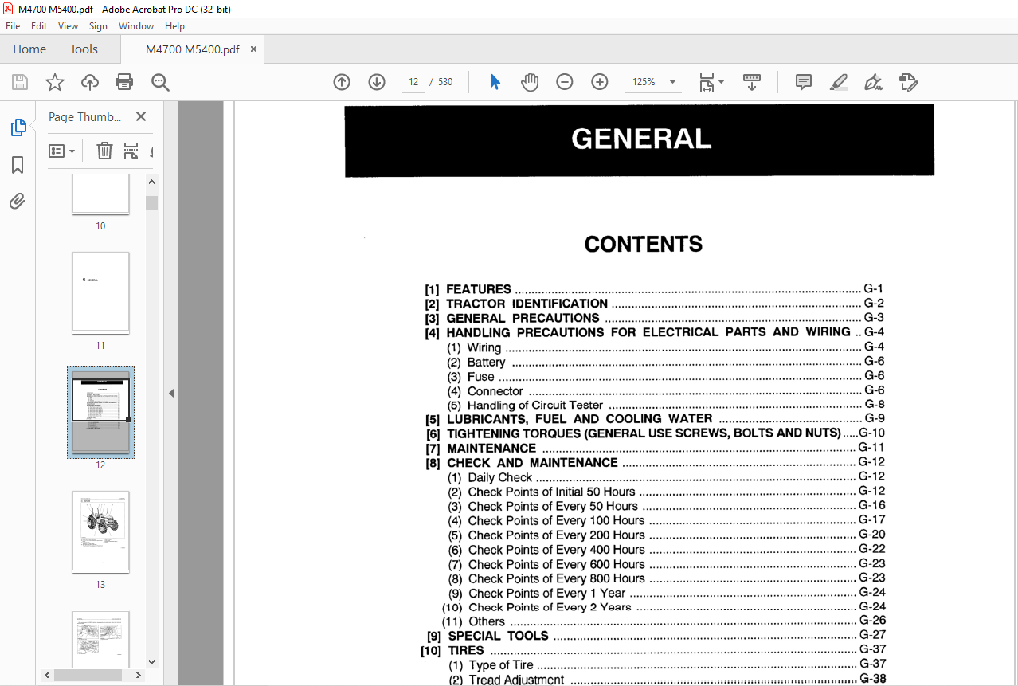Image resolution: width=1018 pixels, height=686 pixels.
Task: Delete selected pages trash icon
Action: coord(104,151)
